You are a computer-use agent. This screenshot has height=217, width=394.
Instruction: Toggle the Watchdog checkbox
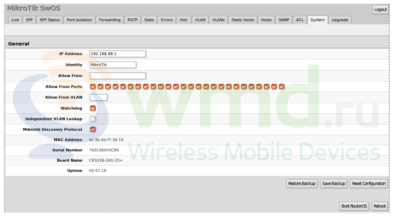point(93,108)
